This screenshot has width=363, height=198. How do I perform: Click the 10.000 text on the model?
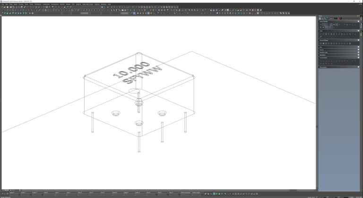pos(131,70)
